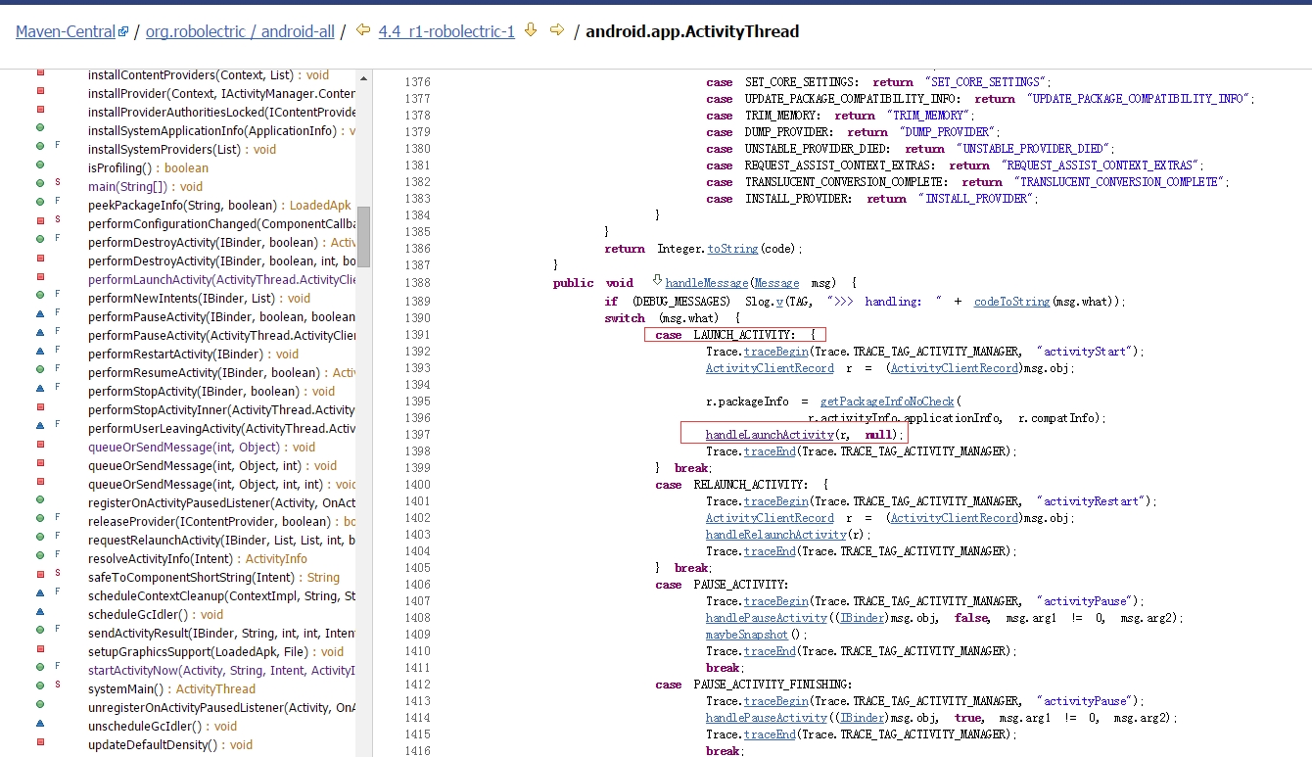Select updateDefaultDensity() in the outline
The image size is (1312, 757).
tap(170, 744)
